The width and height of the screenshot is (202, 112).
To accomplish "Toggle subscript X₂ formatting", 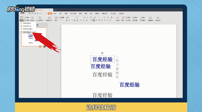I will (x=84, y=20).
